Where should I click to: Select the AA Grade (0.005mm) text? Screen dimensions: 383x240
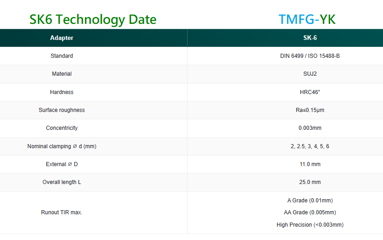pyautogui.click(x=310, y=212)
